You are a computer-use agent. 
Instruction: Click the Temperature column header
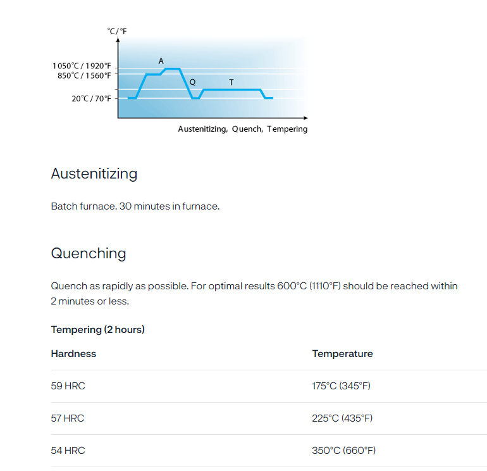pos(342,354)
